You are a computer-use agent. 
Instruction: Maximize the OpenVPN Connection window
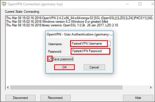[140, 4]
